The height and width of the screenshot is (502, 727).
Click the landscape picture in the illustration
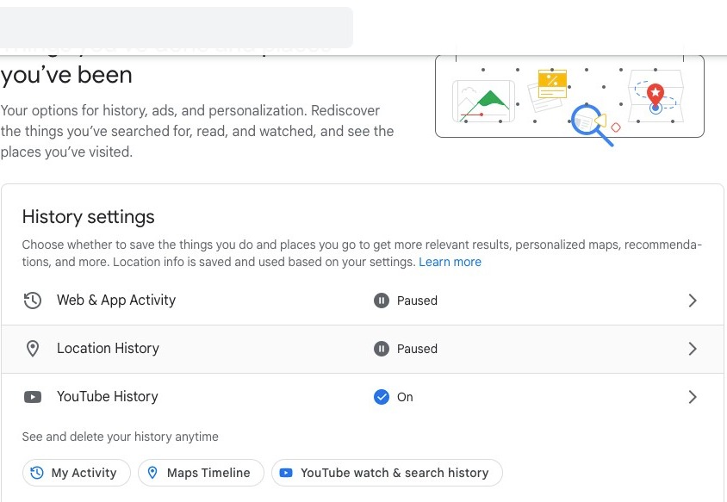482,102
